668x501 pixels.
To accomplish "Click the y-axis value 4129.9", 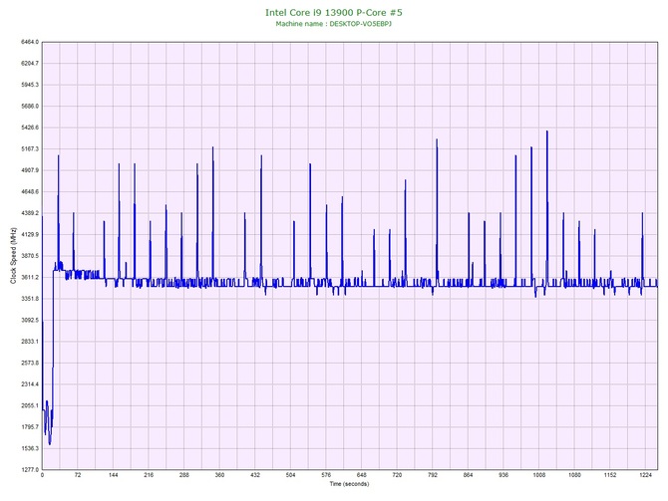I will 30,234.
